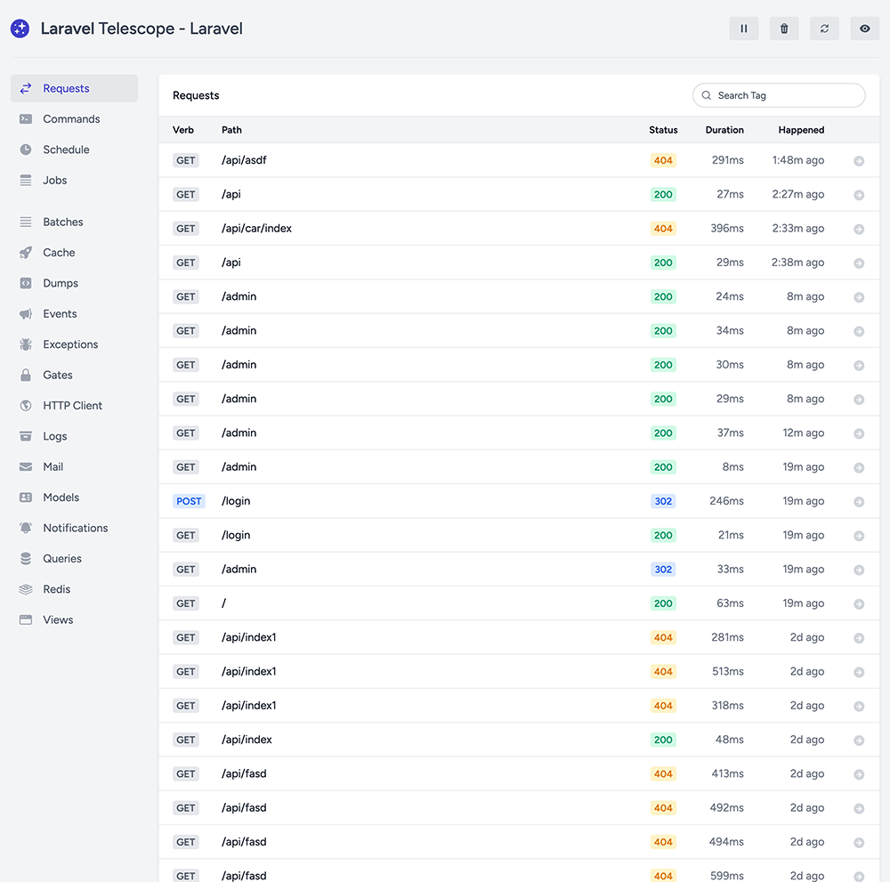Click the Cache rocket icon

(x=26, y=253)
